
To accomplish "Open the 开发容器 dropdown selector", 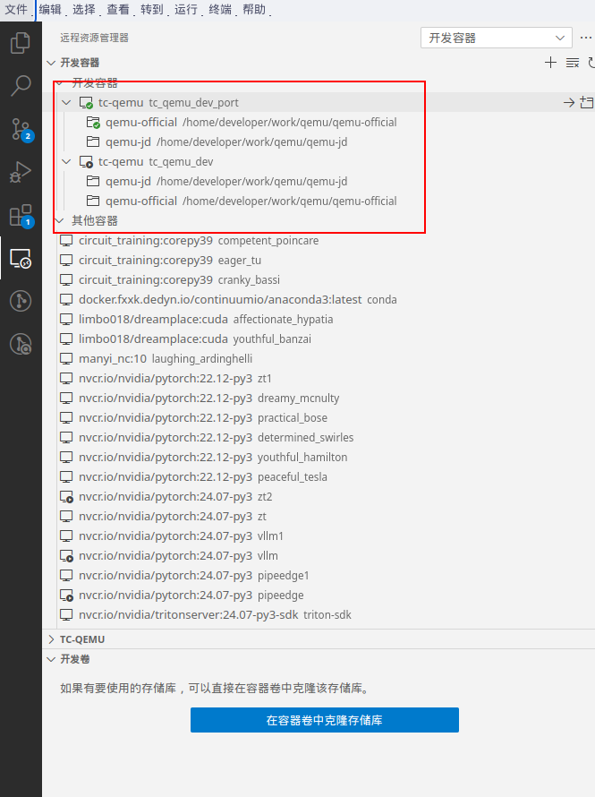I will coord(497,39).
